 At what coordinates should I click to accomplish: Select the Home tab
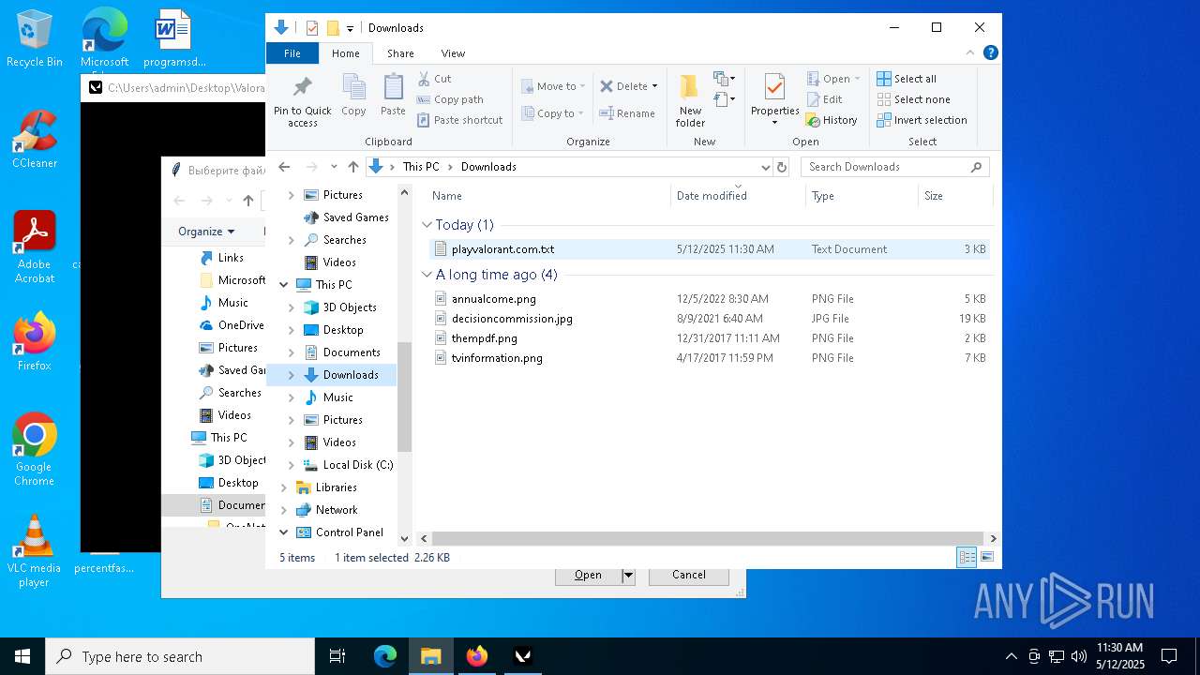346,53
